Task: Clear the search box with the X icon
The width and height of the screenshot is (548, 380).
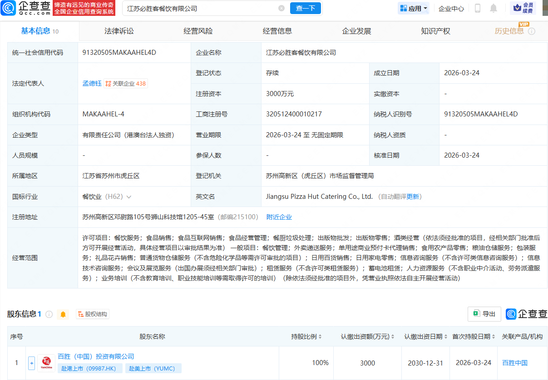Action: (281, 8)
